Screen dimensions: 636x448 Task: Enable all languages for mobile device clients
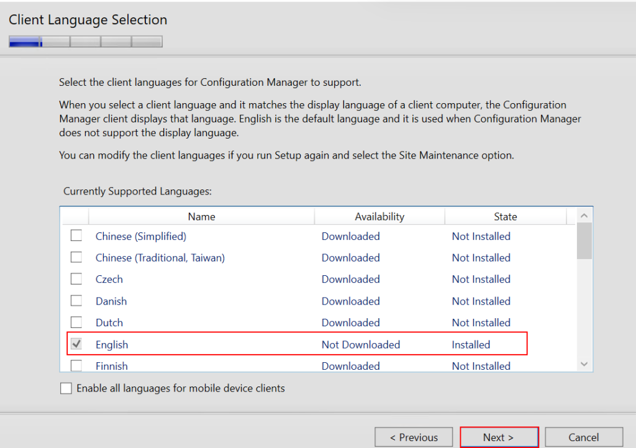pyautogui.click(x=66, y=388)
